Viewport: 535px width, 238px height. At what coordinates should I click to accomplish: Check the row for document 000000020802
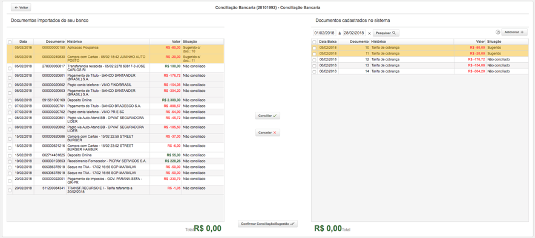[10, 129]
